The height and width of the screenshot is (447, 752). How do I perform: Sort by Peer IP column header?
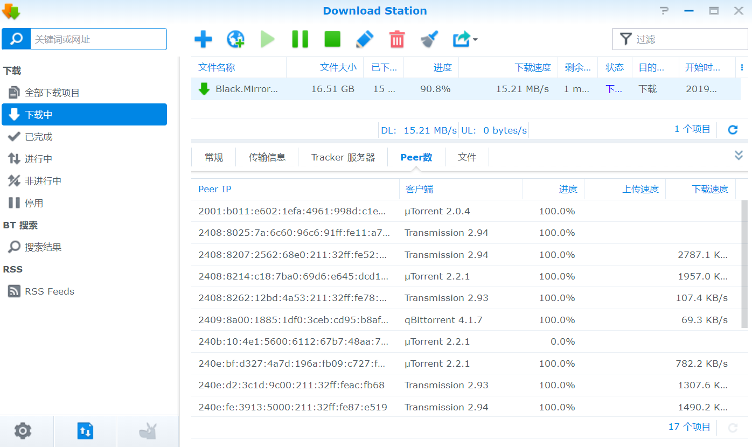click(x=295, y=189)
